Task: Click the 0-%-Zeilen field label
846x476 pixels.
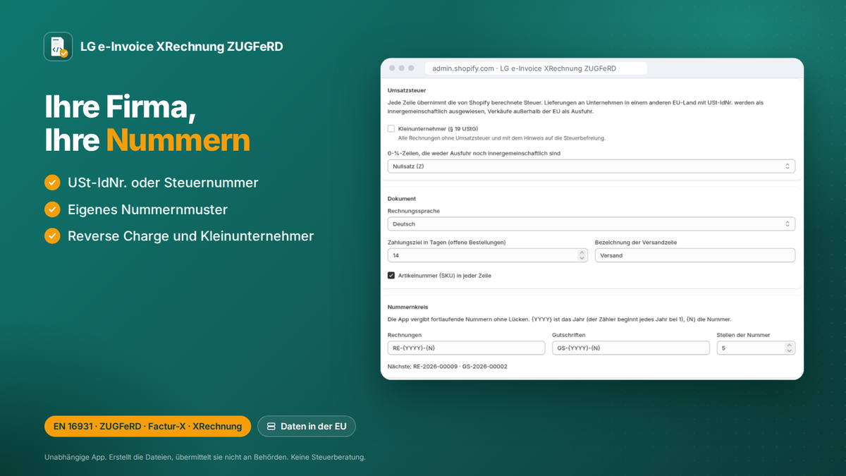Action: pos(474,153)
